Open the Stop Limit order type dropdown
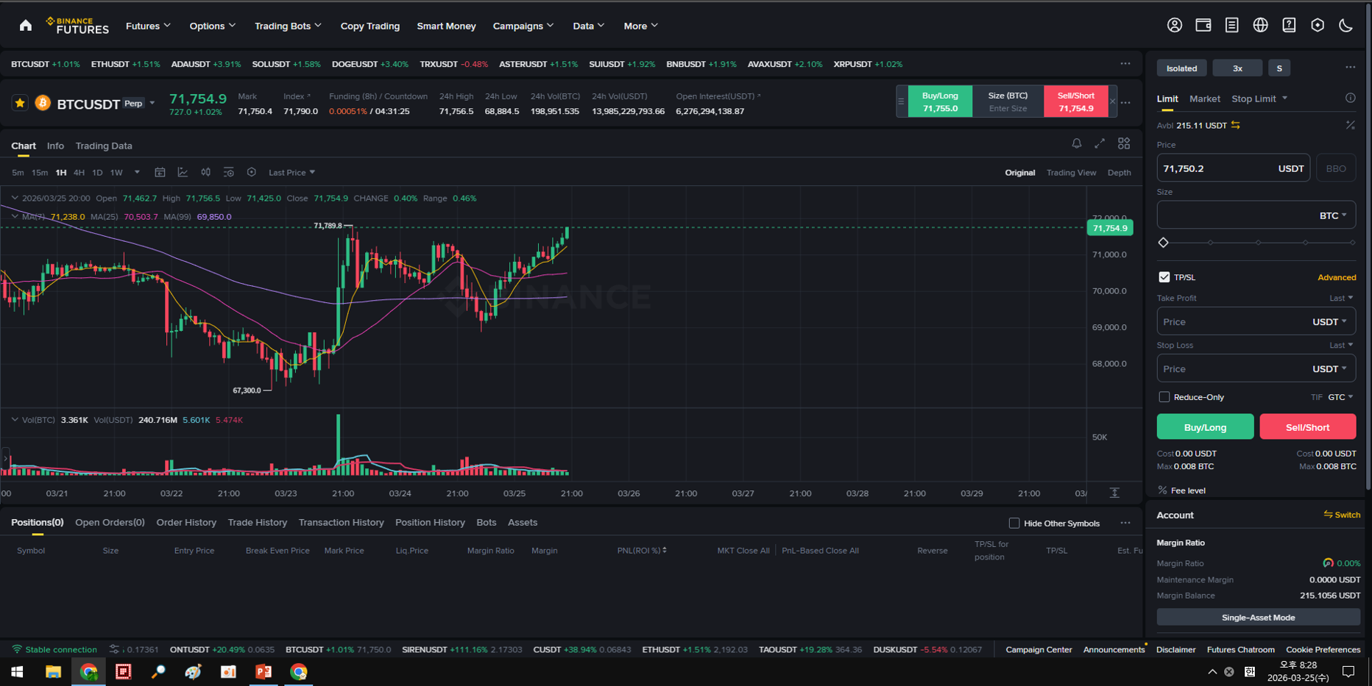This screenshot has width=1372, height=686. tap(1259, 99)
